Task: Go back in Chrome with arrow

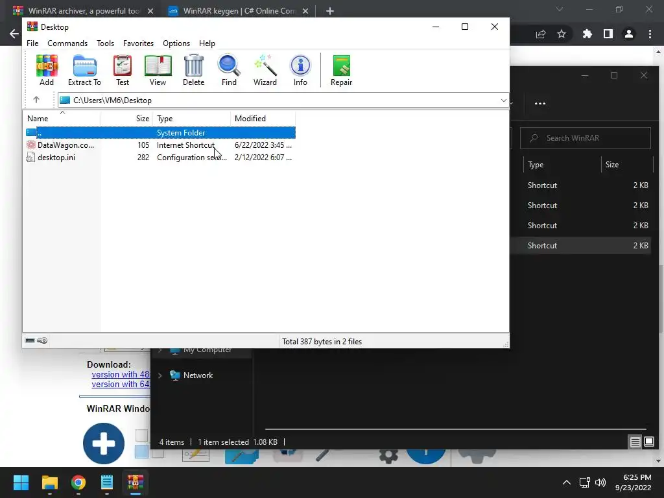Action: (x=14, y=34)
